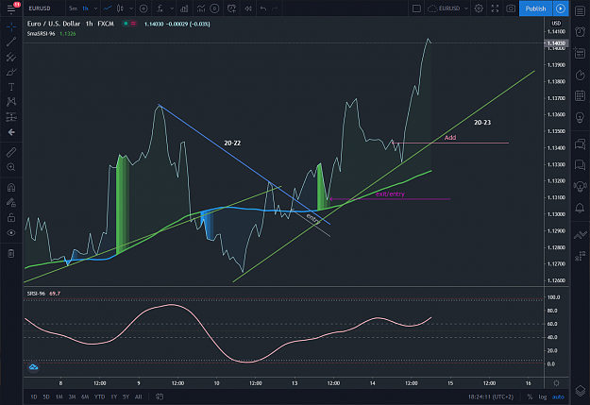The image size is (590, 405).
Task: Activate the zoom in tool
Action: (x=11, y=167)
